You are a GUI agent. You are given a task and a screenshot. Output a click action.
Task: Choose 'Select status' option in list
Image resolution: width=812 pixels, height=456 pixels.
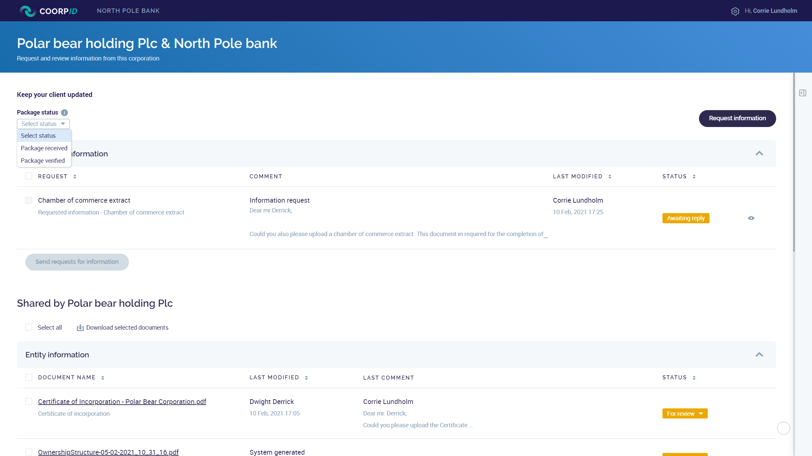click(44, 135)
